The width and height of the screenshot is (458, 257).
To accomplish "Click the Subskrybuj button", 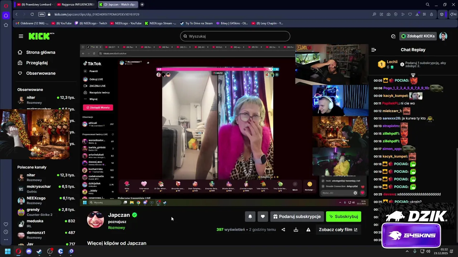I will point(343,216).
